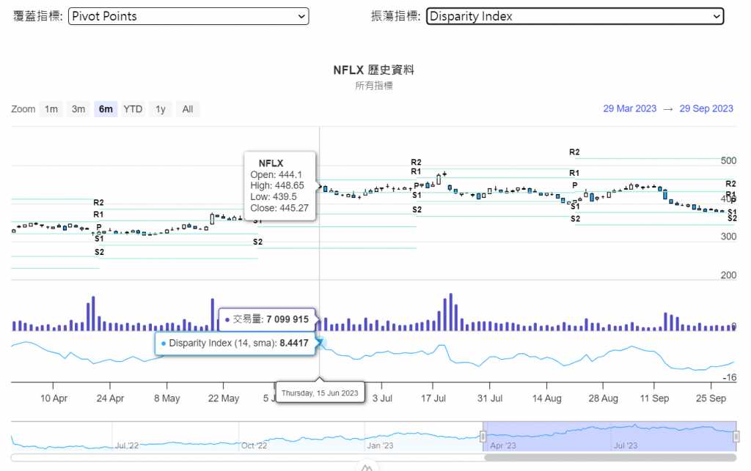Click the 所有指標 subtitle
This screenshot has height=471, width=751.
tap(373, 86)
